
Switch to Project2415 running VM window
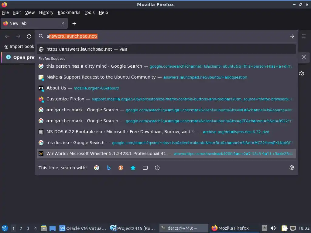click(133, 228)
